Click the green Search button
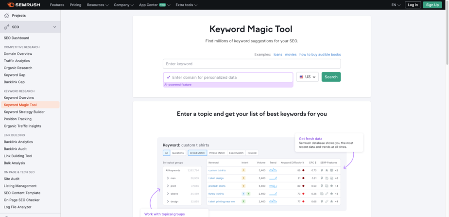449x217 pixels. tap(331, 77)
